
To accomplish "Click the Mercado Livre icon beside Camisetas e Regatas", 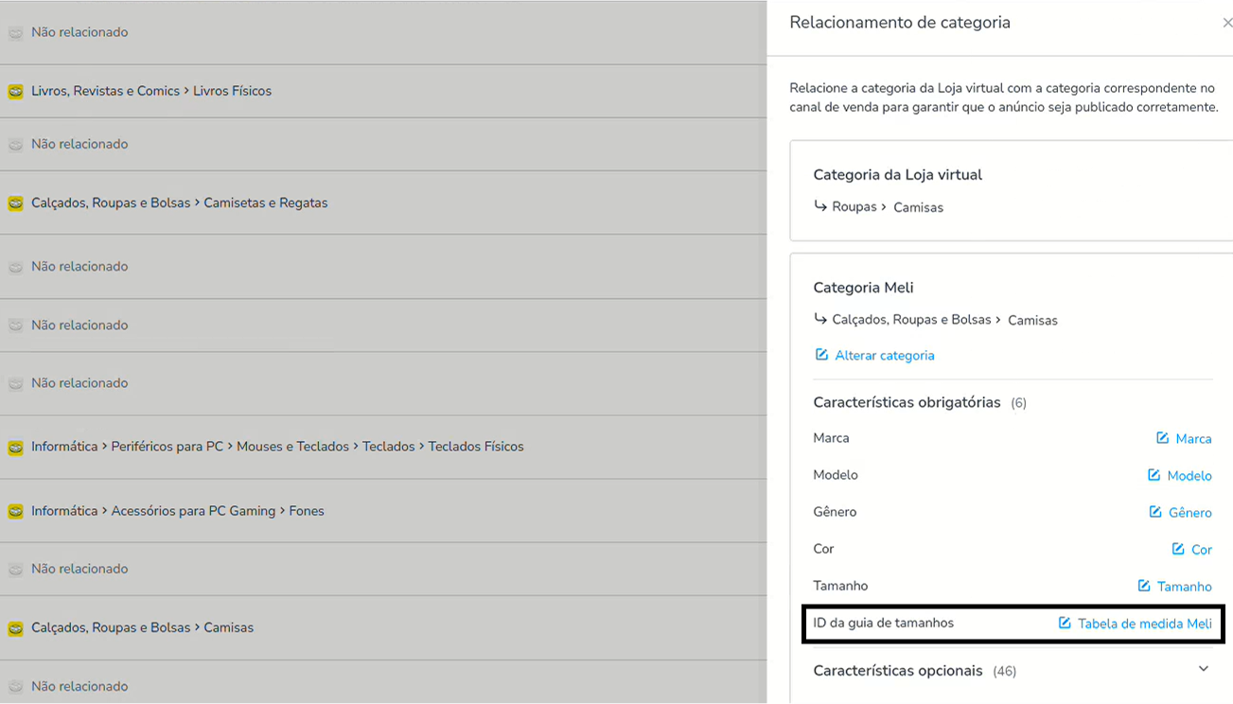I will (15, 203).
